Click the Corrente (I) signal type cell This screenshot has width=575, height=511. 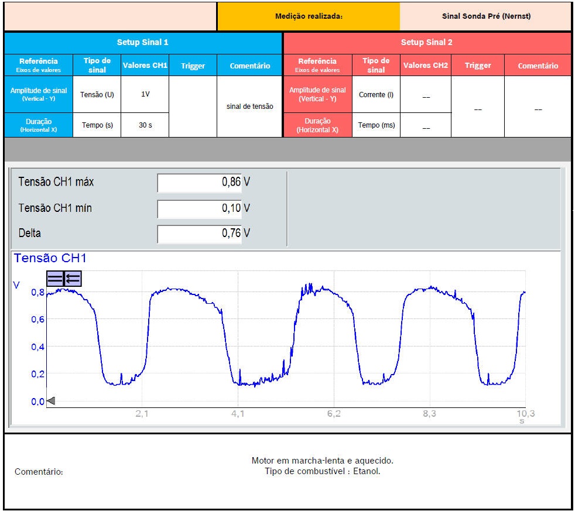coord(376,94)
